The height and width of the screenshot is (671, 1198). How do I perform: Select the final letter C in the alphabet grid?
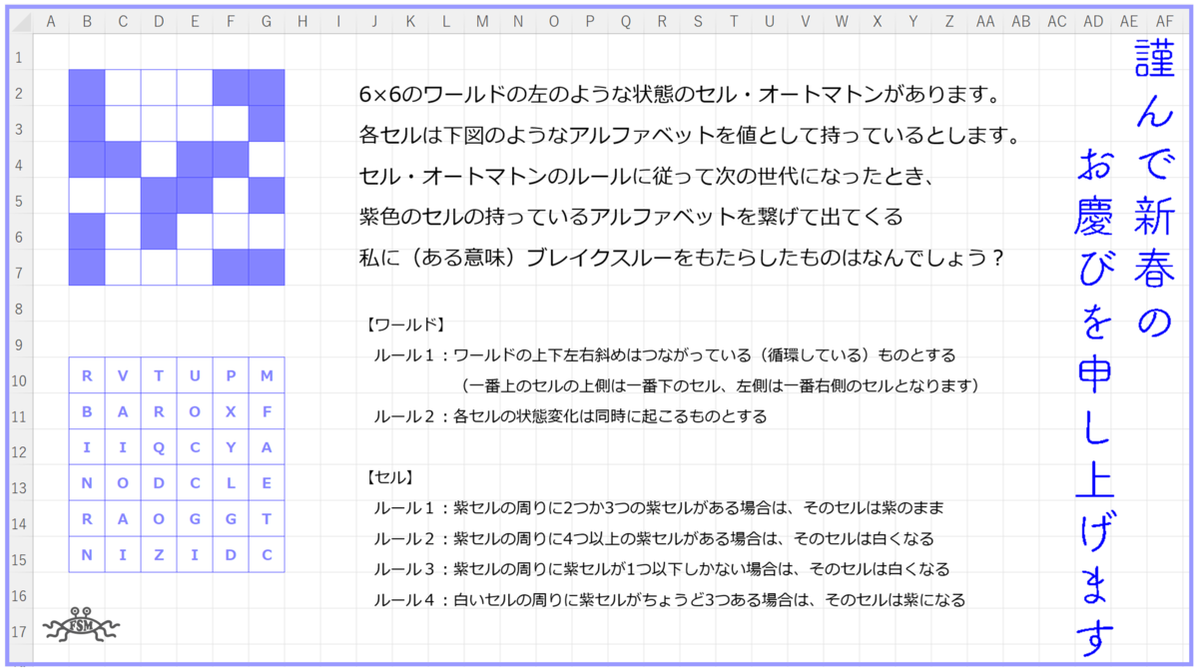tap(267, 556)
